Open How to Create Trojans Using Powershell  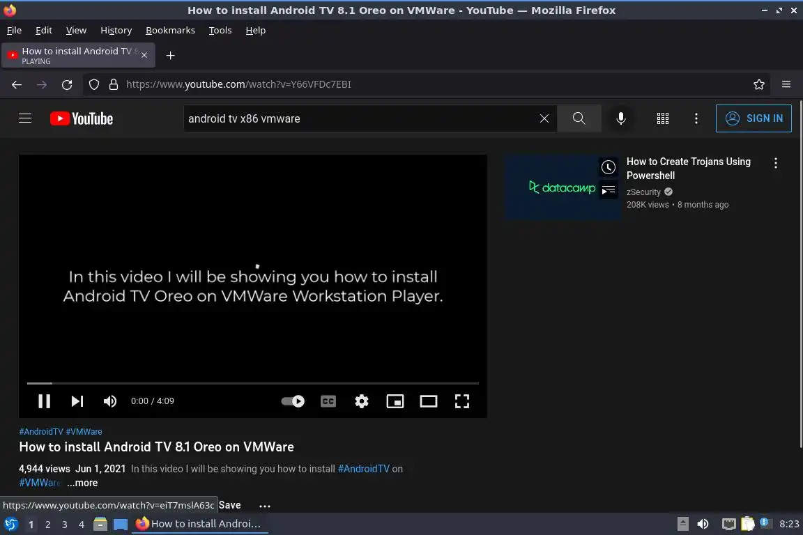point(688,169)
